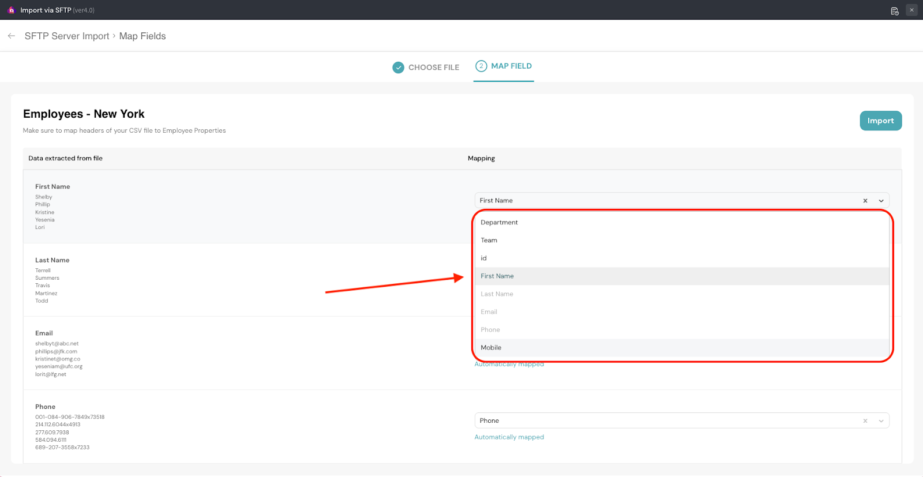923x477 pixels.
Task: Open the Phone mapping combo box
Action: click(663, 421)
